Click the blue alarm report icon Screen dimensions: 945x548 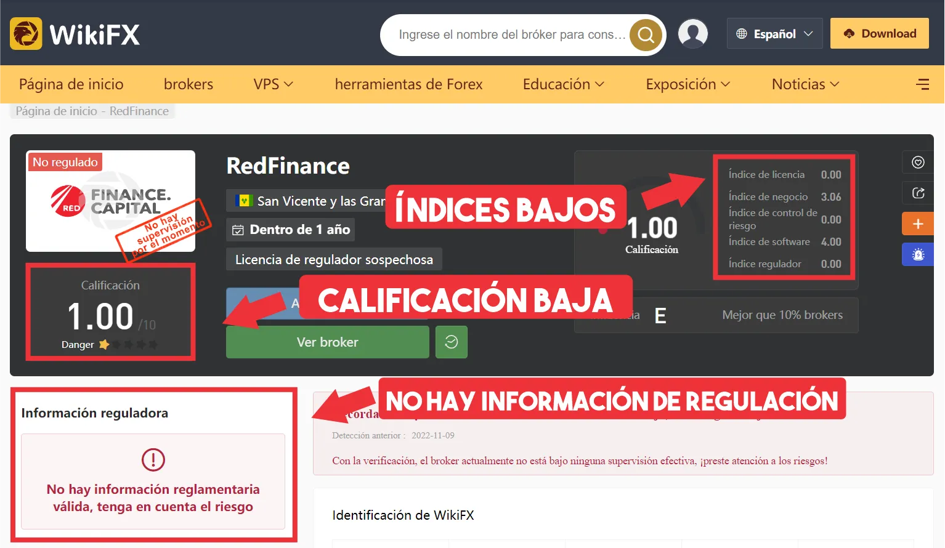point(918,254)
